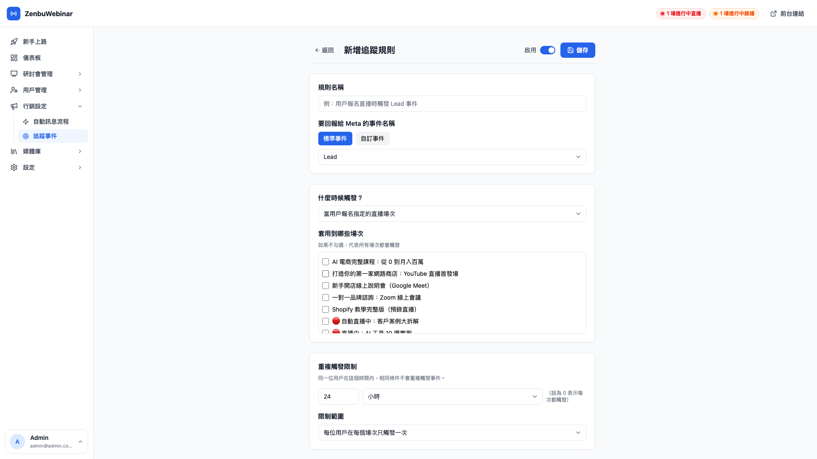
Task: Expand the 用戶管理 submenu chevron
Action: (80, 90)
